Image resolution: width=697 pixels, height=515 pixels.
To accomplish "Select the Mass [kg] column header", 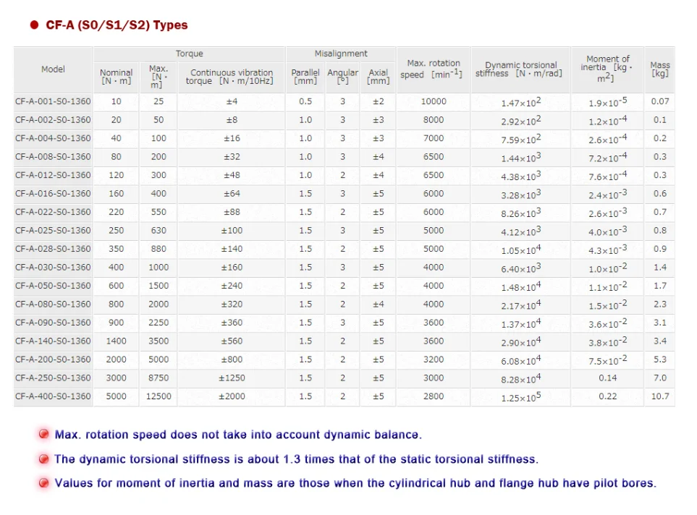I will click(659, 69).
